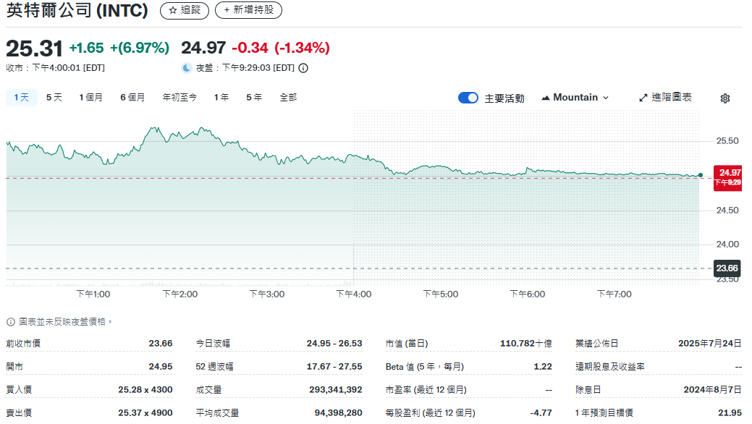Click the 賣出價 value 25.37 x 4900
The width and height of the screenshot is (752, 424).
point(145,412)
